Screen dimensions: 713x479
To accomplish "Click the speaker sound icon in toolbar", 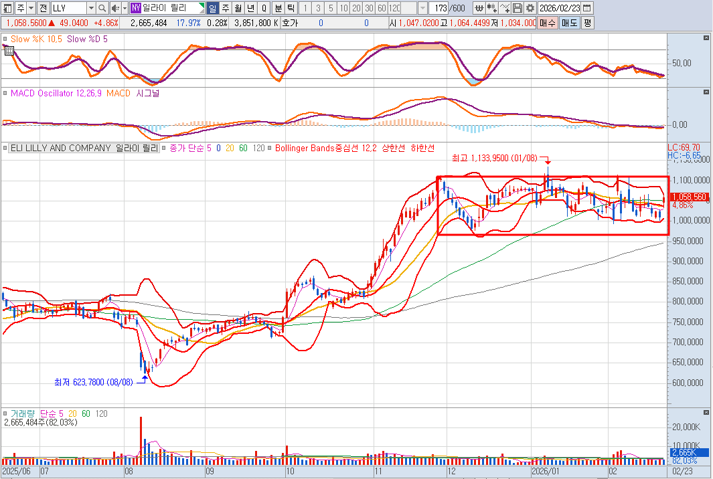I will (x=114, y=8).
